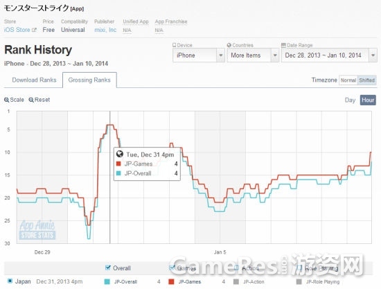Click the Device phone icon label
This screenshot has height=289, width=381.
tap(174, 45)
